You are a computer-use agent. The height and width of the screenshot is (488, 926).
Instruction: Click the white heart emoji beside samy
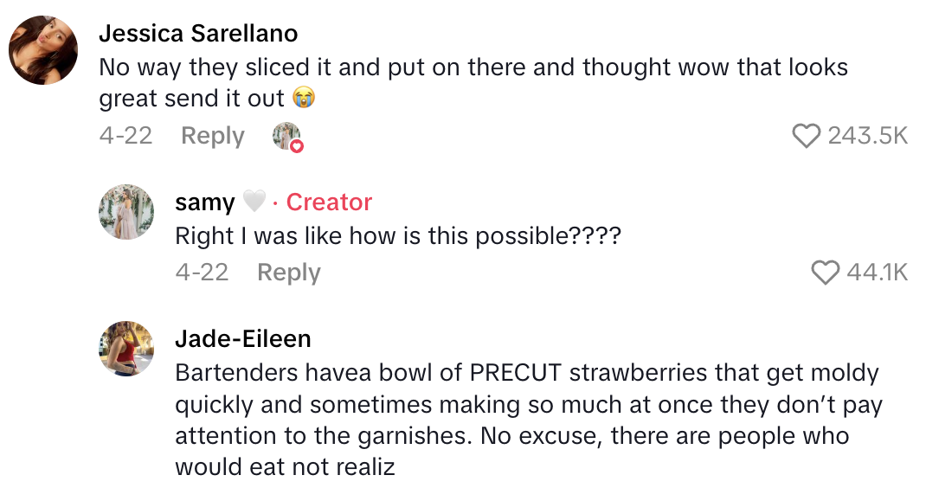click(253, 202)
